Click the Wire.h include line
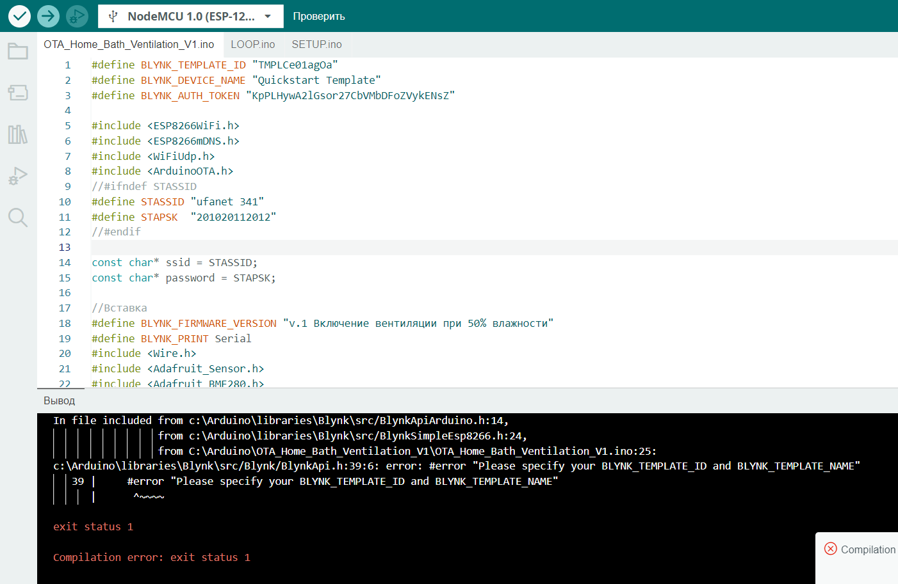Viewport: 898px width, 584px height. click(x=144, y=353)
